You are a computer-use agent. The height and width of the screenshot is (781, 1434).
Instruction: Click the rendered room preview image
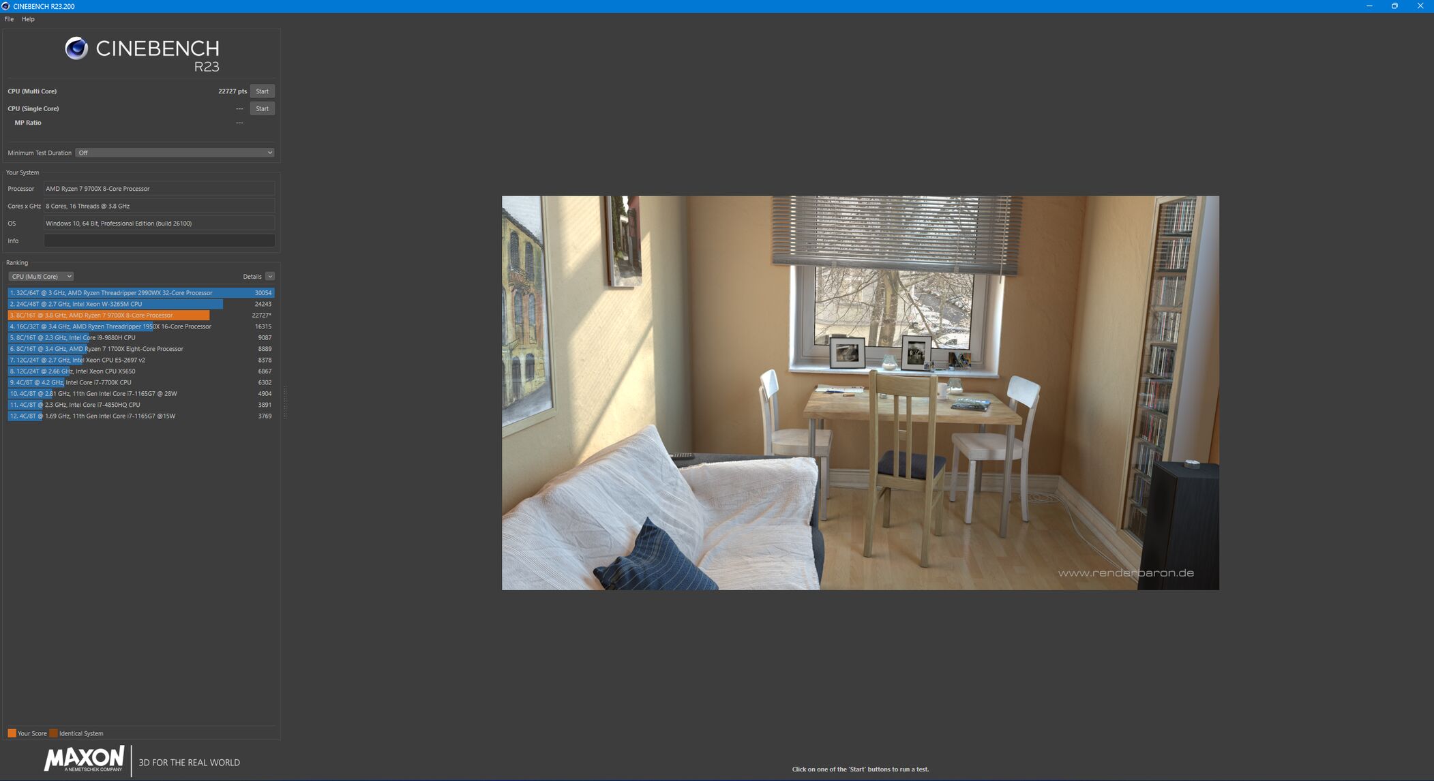tap(861, 393)
